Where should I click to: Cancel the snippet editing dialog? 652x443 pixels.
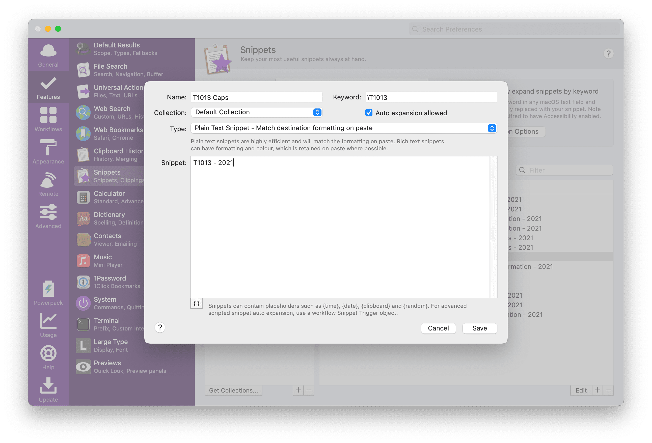click(438, 328)
